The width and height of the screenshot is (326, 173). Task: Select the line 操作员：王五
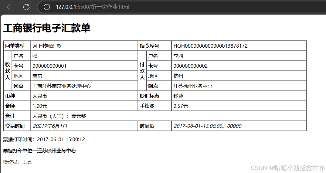(18, 162)
